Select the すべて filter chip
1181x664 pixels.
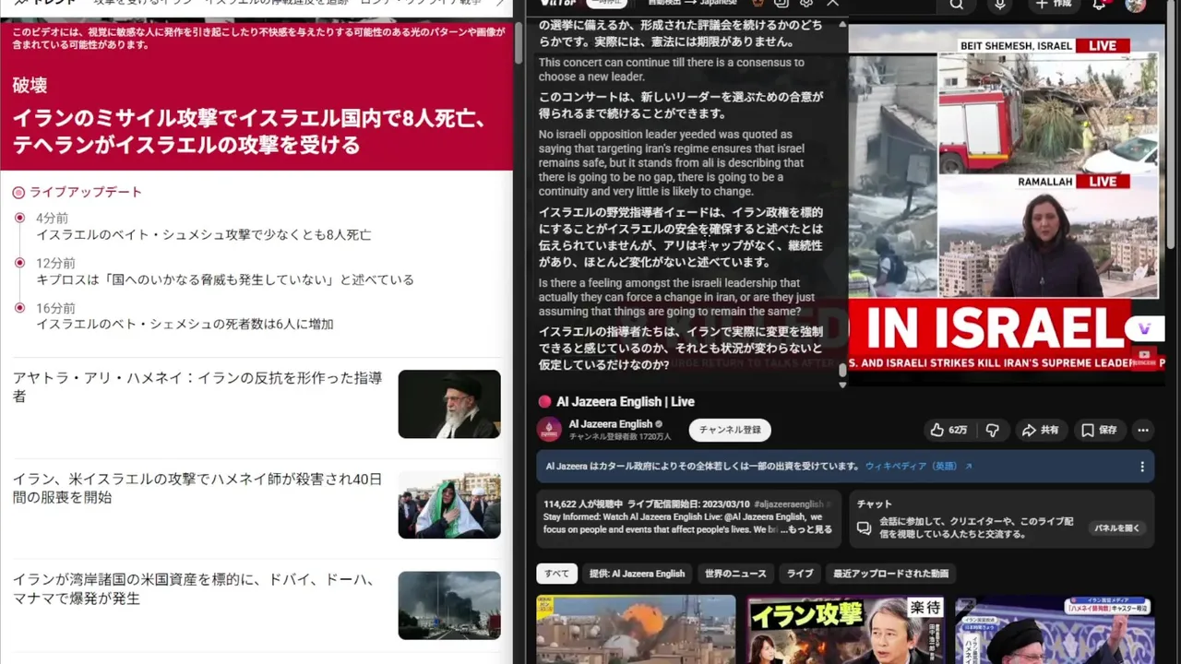click(x=556, y=574)
